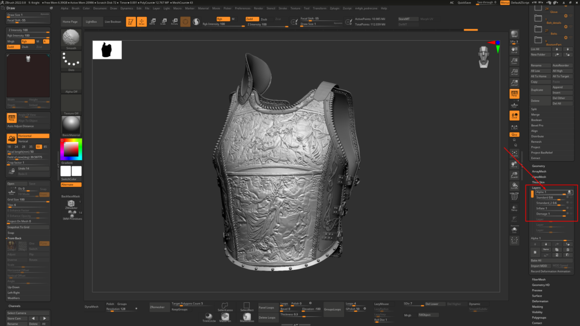Select the Move transform icon
The width and height of the screenshot is (580, 326).
(151, 22)
